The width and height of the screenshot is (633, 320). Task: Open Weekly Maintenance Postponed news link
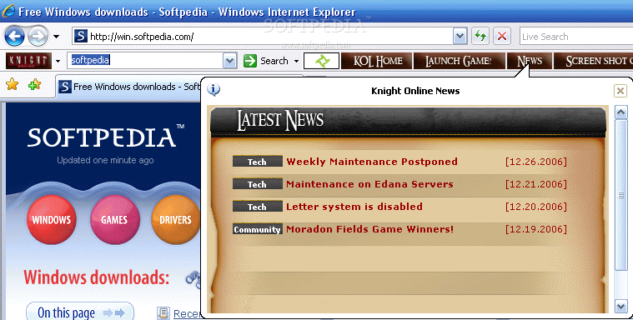[372, 162]
